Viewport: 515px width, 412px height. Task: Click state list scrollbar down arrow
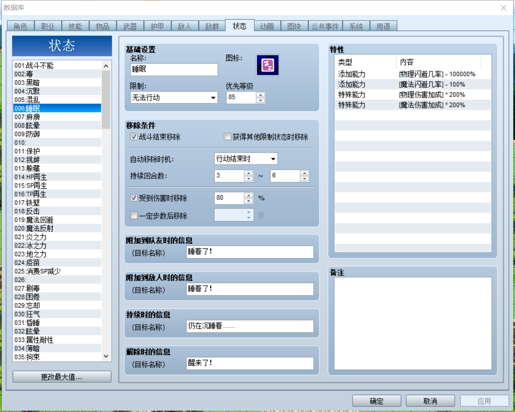coord(106,356)
